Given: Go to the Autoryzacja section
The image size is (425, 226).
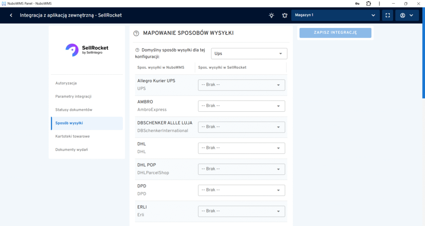Looking at the screenshot, I should click(66, 83).
